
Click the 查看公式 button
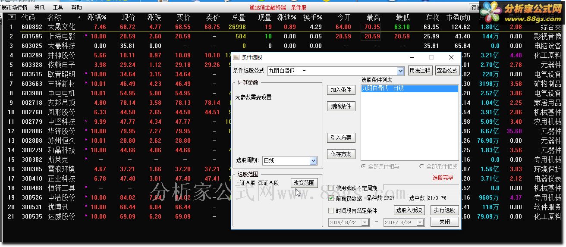pyautogui.click(x=447, y=71)
